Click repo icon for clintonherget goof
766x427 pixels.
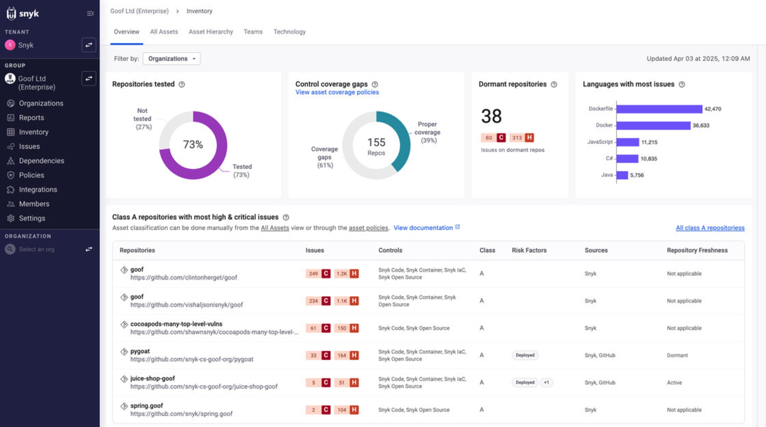(x=124, y=270)
